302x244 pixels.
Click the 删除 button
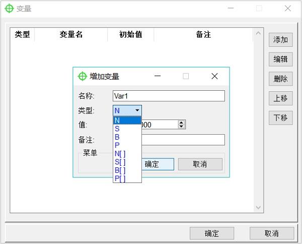(x=280, y=79)
